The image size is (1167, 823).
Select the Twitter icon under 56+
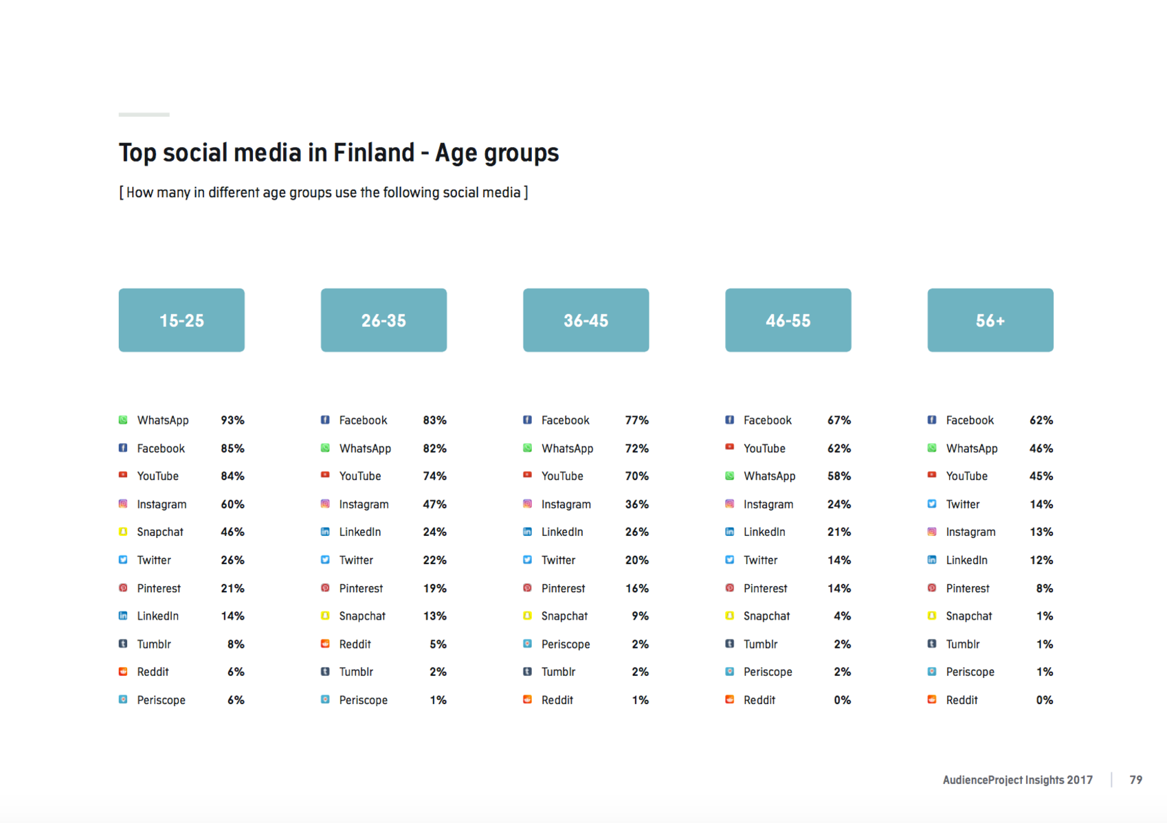point(932,504)
